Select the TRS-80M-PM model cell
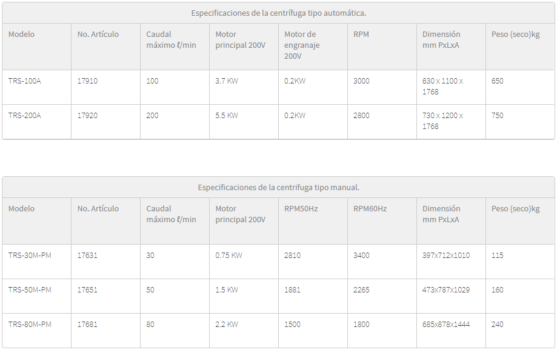The width and height of the screenshot is (557, 350). pyautogui.click(x=30, y=325)
